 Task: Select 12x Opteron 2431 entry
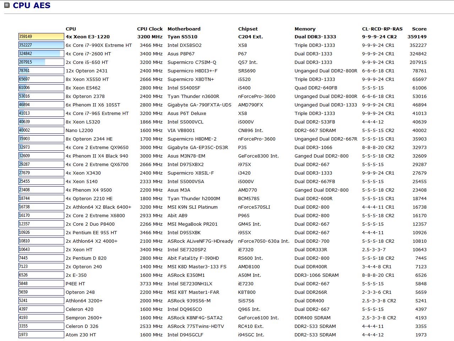coord(87,71)
